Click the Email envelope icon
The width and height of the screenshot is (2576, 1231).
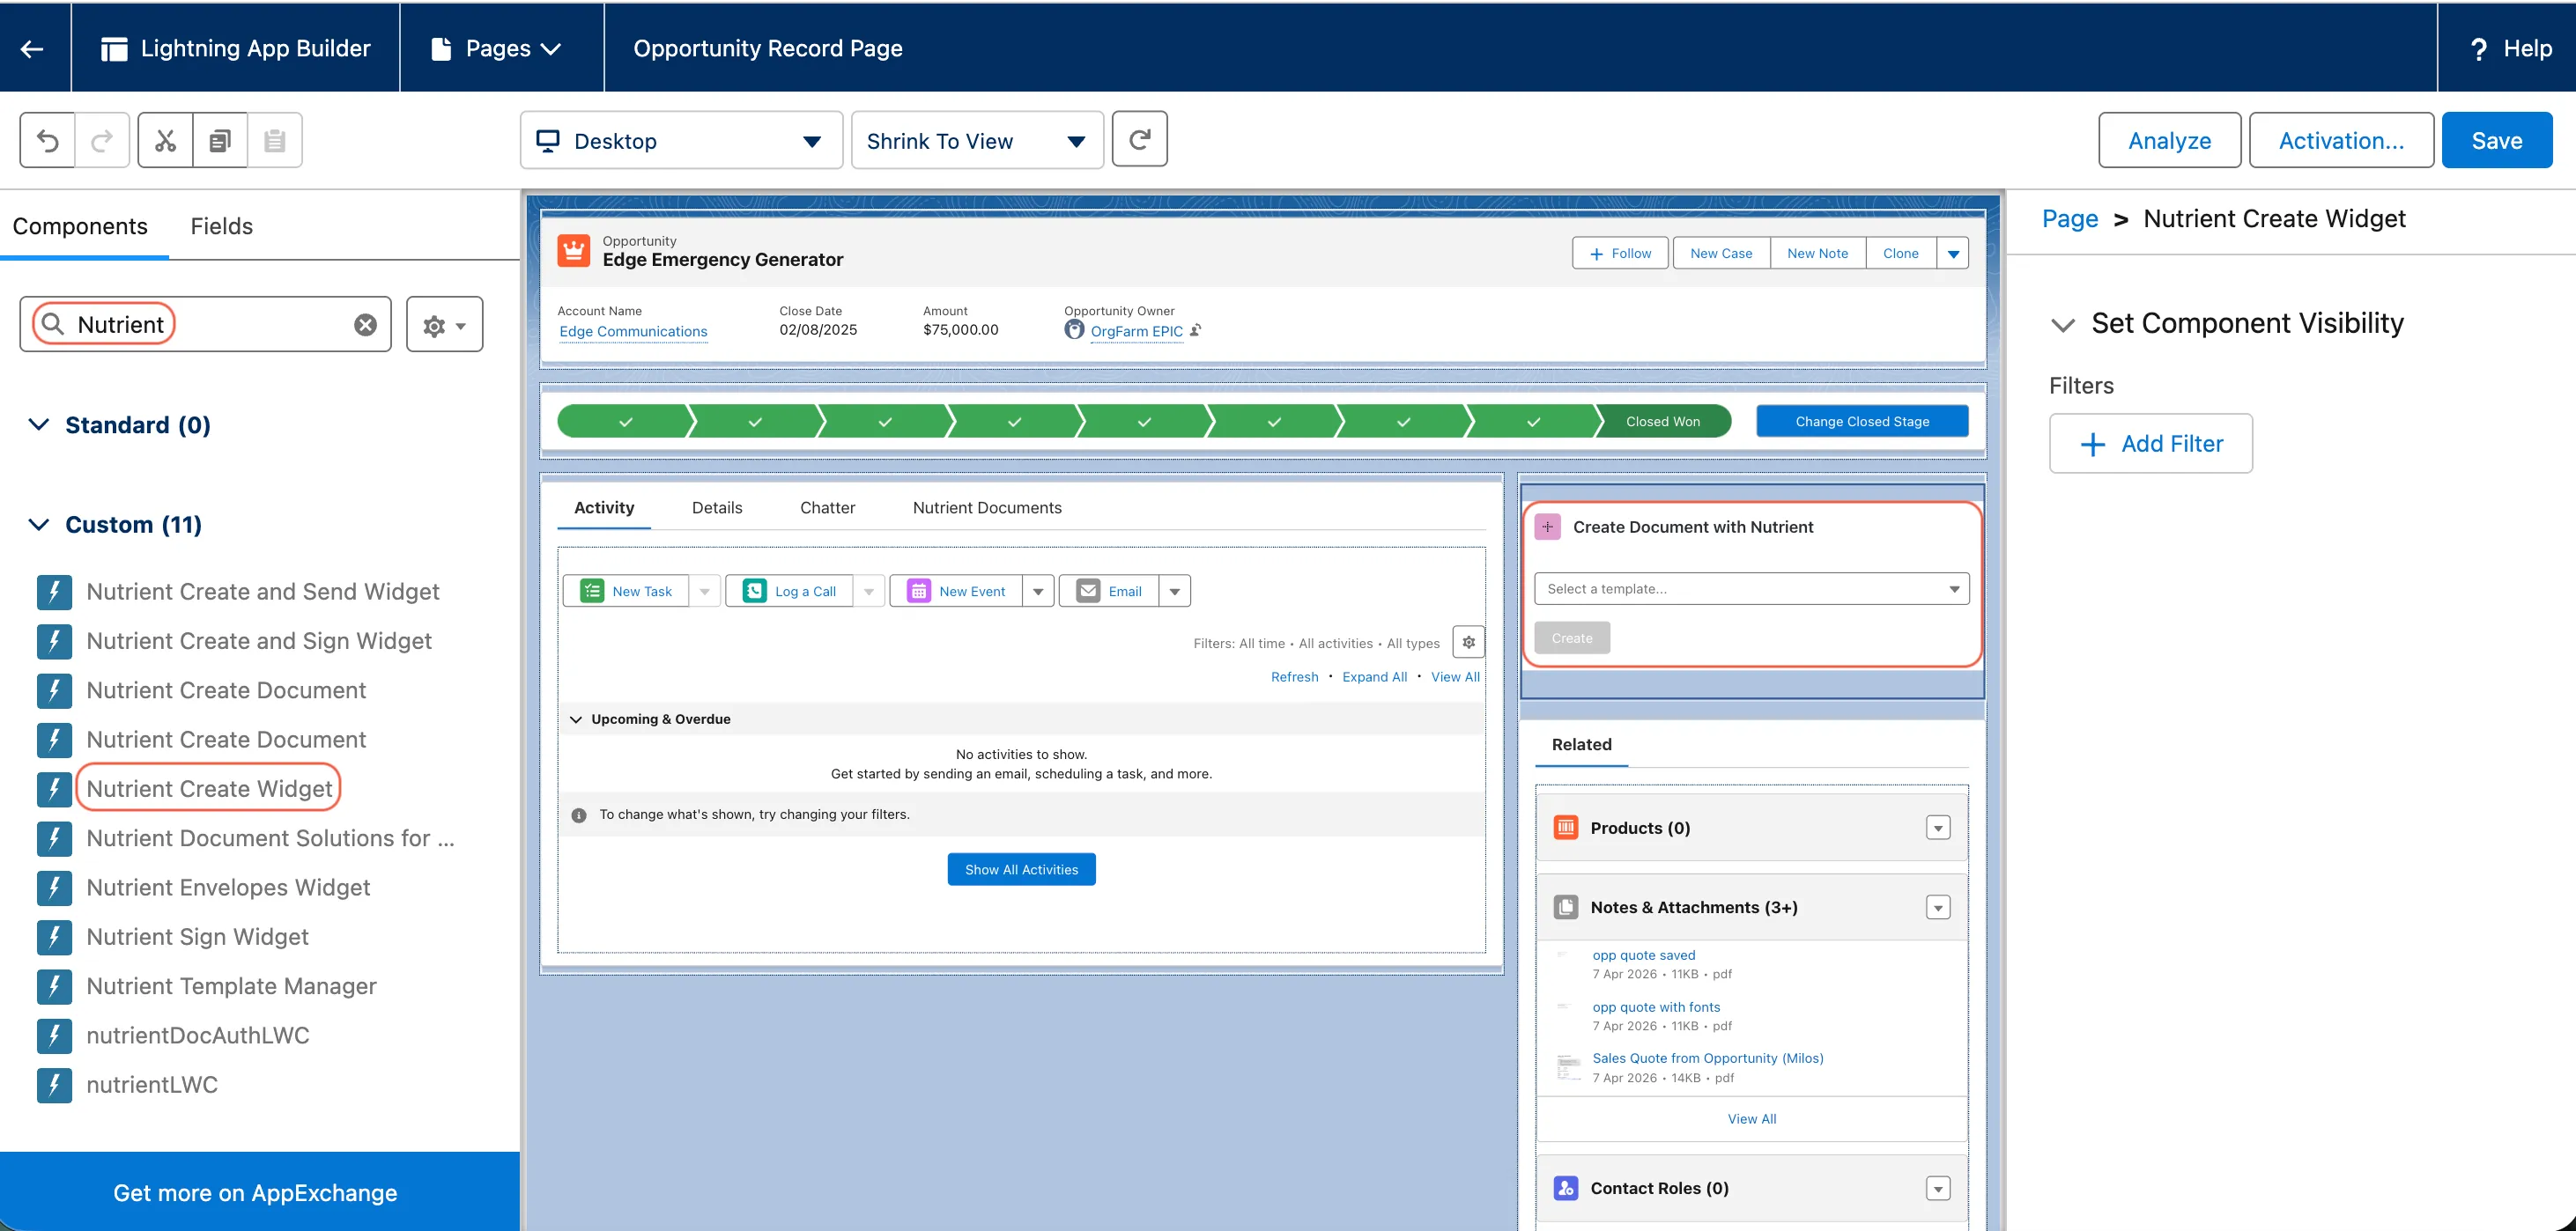point(1088,591)
